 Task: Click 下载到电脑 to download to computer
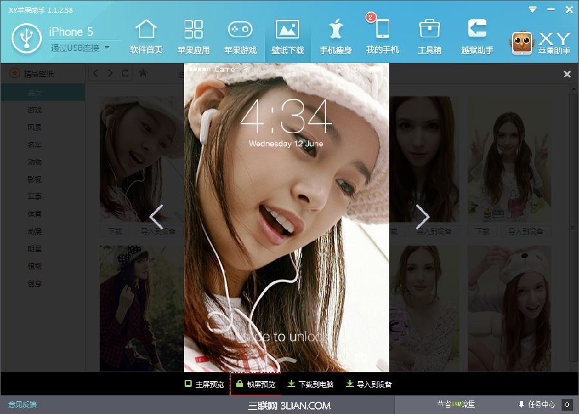pos(310,384)
